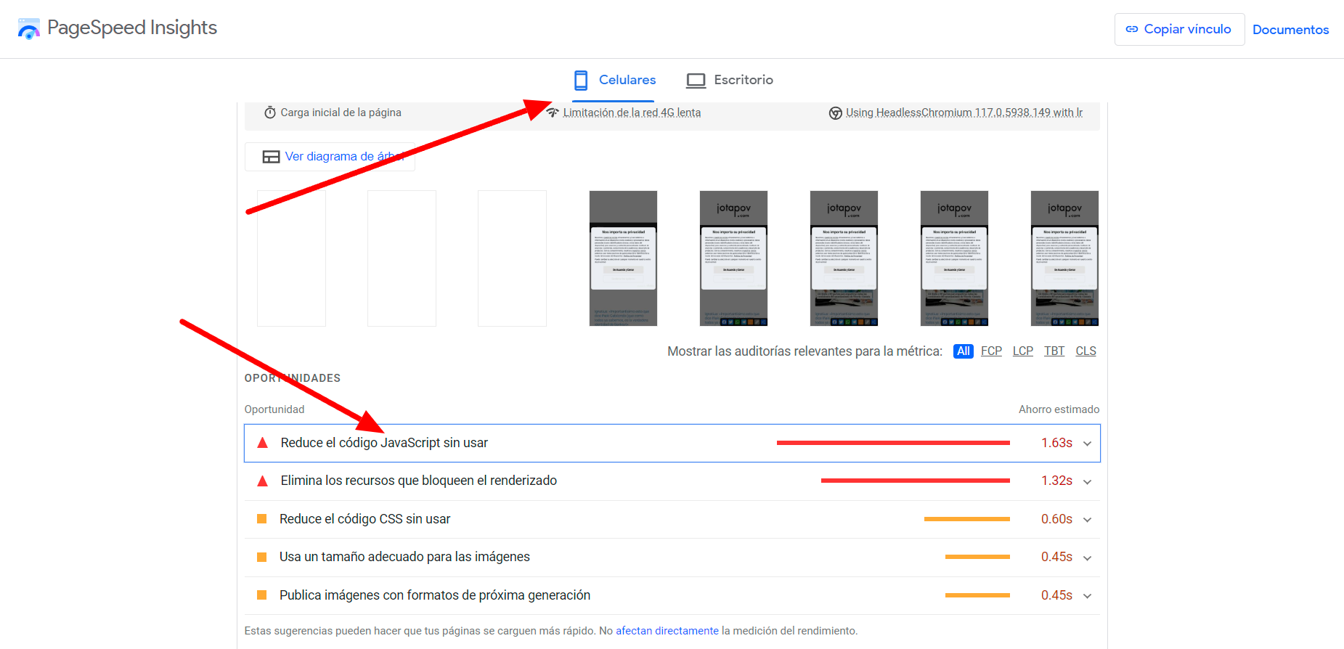Screen dimensions: 1344x649
Task: Click the red savings bar for 1.32s
Action: (x=916, y=481)
